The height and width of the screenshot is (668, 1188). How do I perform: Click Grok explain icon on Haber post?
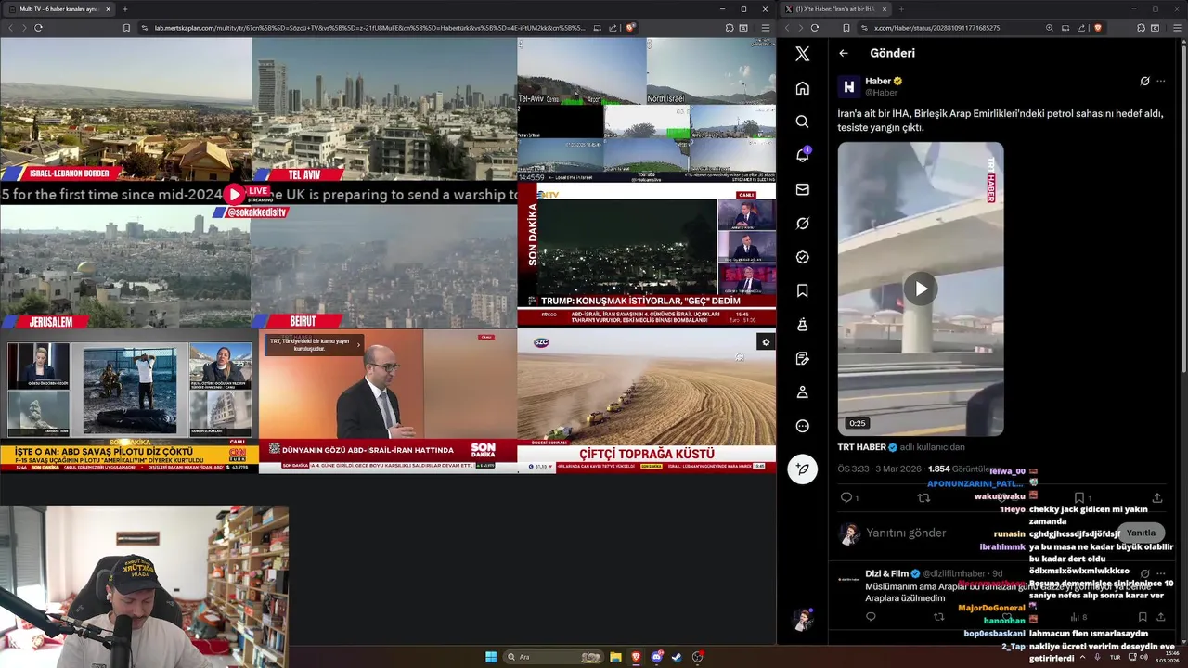tap(1144, 81)
